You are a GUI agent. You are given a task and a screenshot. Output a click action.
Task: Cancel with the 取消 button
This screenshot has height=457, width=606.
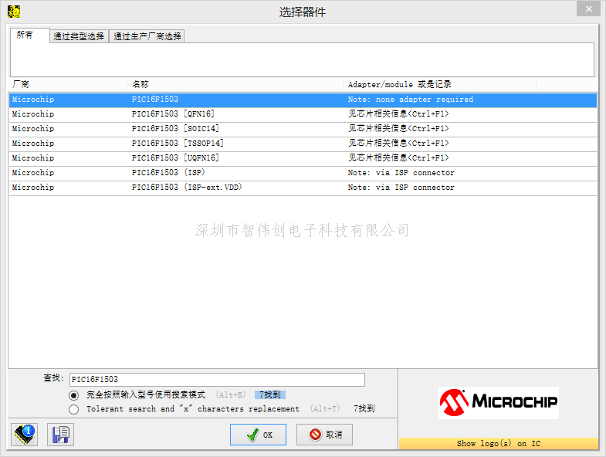pos(325,435)
